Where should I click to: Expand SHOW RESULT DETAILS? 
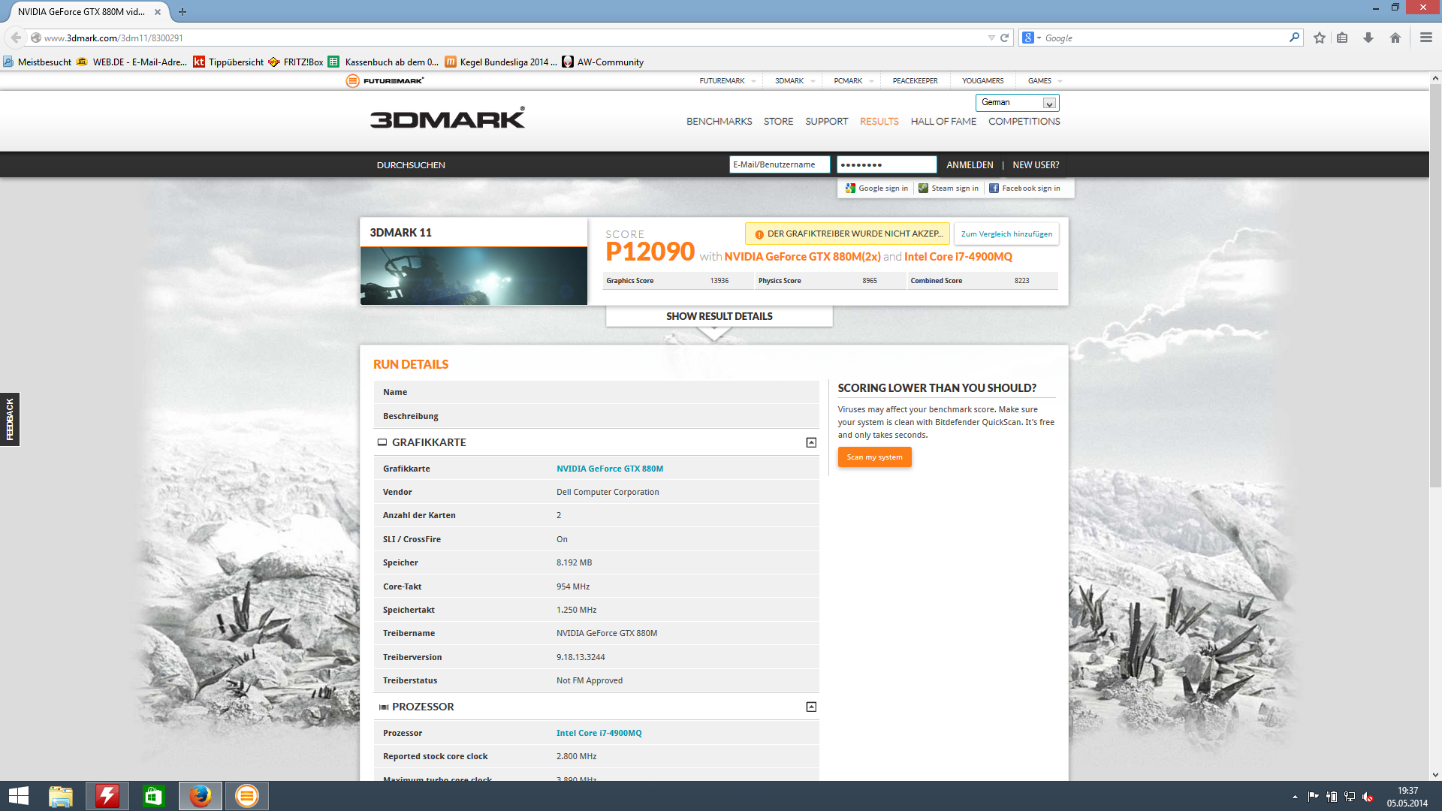click(719, 317)
